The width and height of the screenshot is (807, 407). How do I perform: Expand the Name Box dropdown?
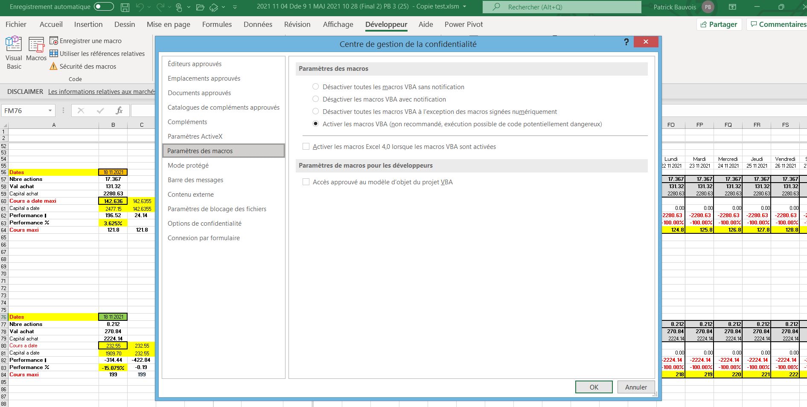pyautogui.click(x=50, y=111)
